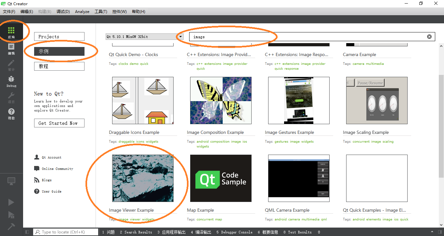Open the Draggable Icons Example boats thumbnail
444x236 pixels.
point(143,100)
